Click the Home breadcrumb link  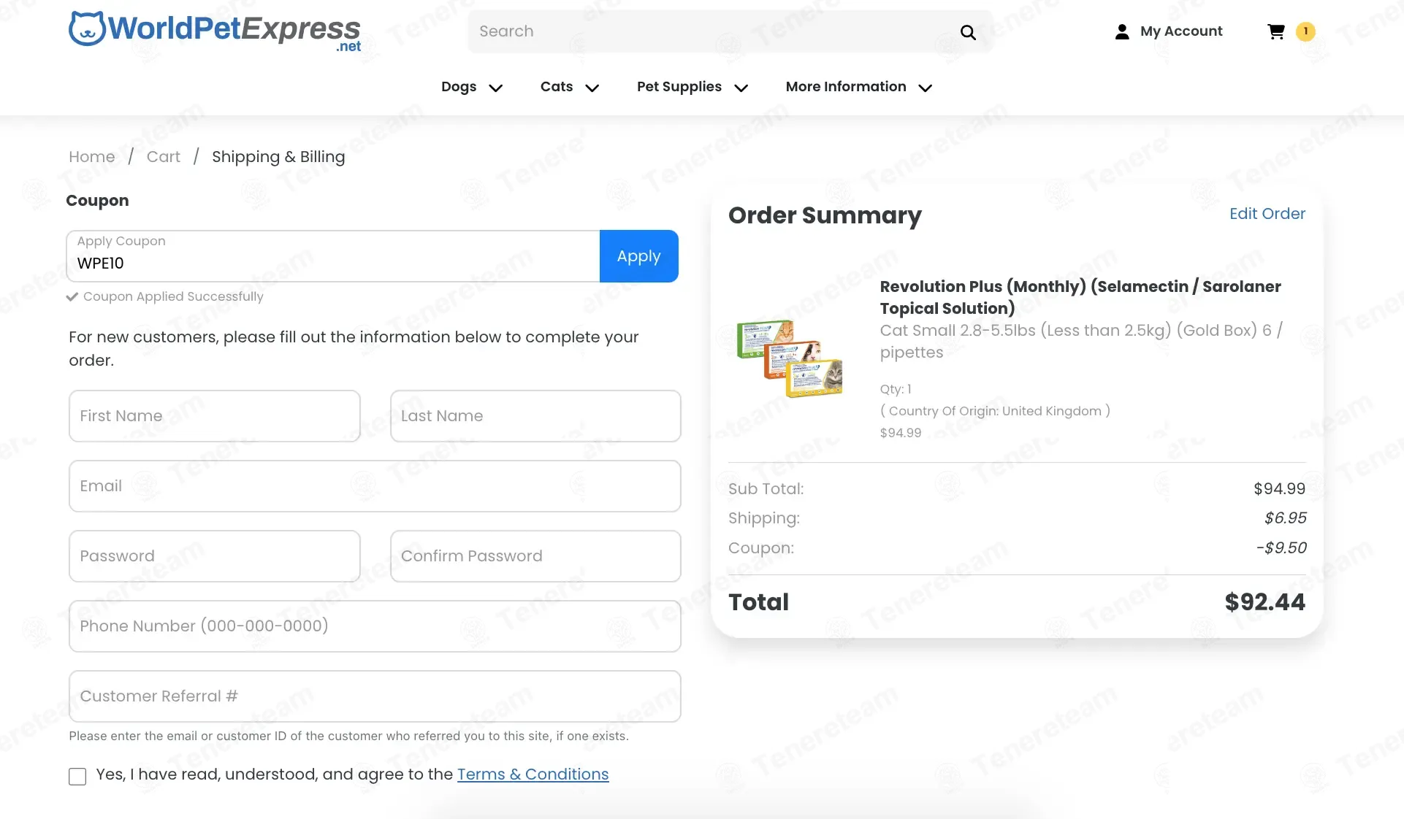click(92, 157)
